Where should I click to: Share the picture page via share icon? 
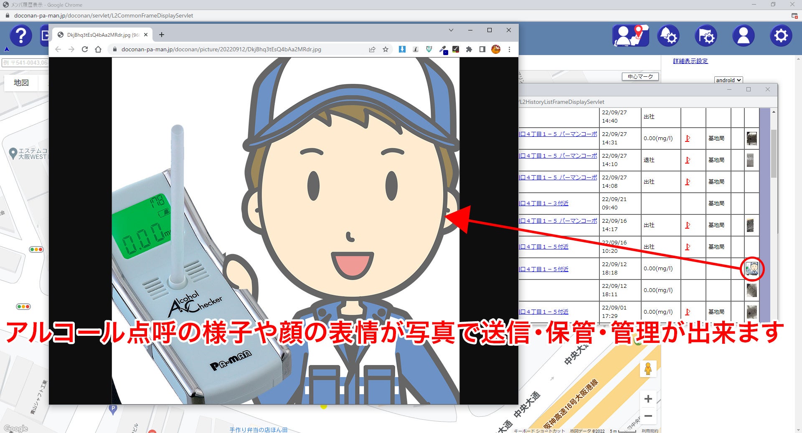click(x=372, y=49)
